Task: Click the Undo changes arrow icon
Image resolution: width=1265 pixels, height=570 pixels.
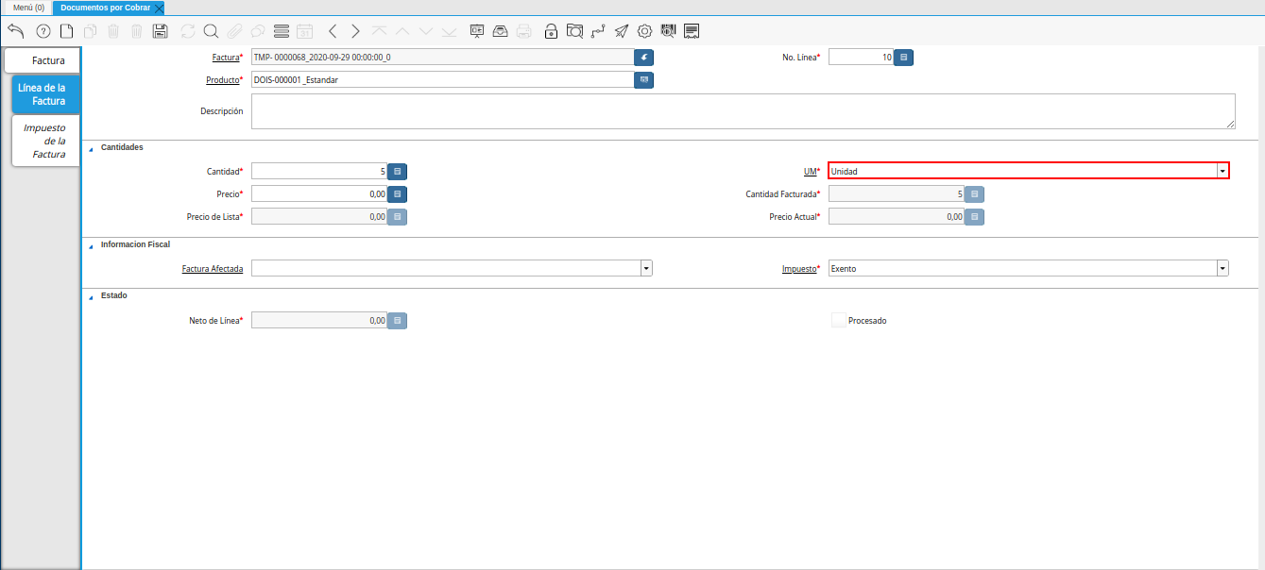Action: coord(15,31)
